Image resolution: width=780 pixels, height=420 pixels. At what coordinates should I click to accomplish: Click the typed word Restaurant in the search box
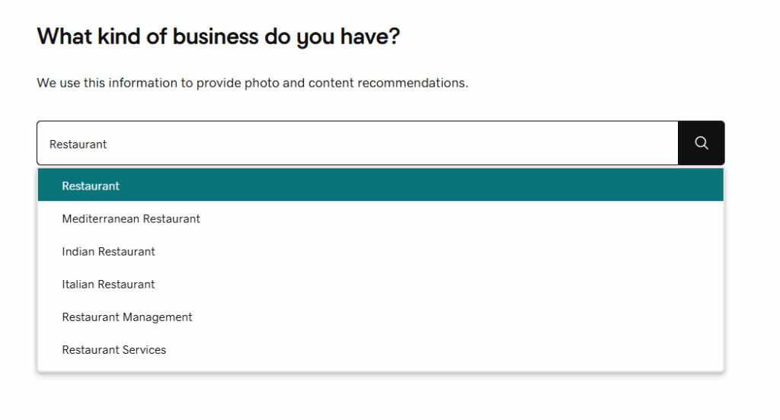[x=78, y=144]
